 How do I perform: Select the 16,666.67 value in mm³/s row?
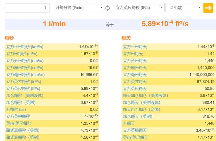(x=89, y=75)
